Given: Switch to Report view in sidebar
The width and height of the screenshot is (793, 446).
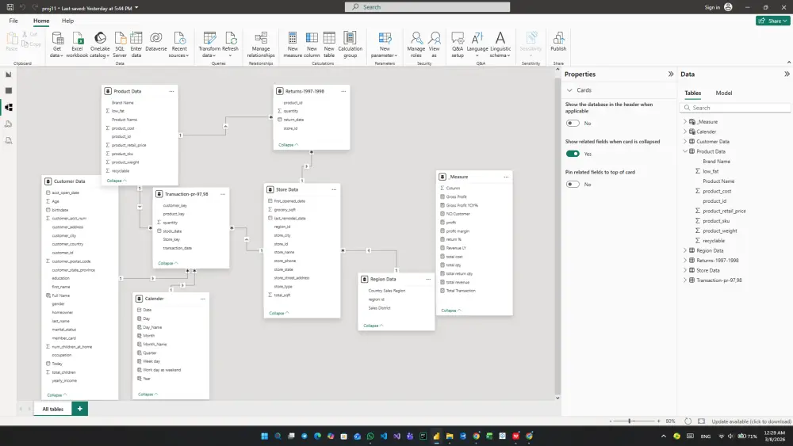Looking at the screenshot, I should (9, 74).
